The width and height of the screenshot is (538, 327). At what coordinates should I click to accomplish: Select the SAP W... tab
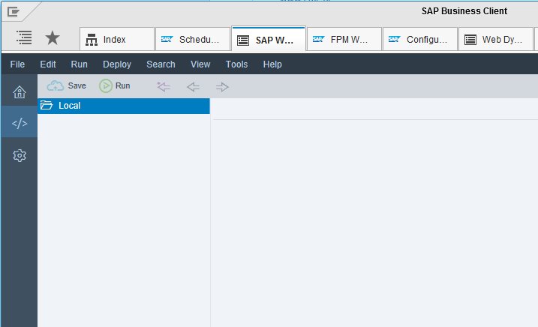tap(269, 39)
